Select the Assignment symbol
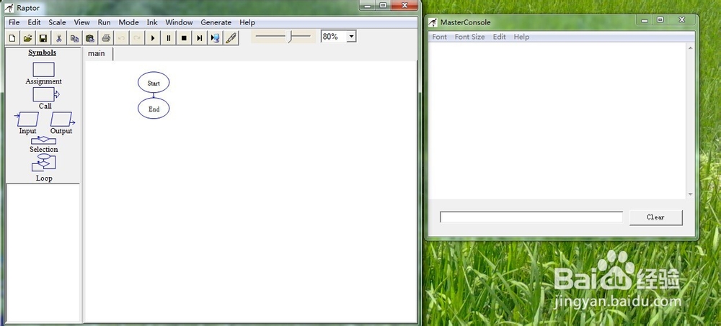 44,70
